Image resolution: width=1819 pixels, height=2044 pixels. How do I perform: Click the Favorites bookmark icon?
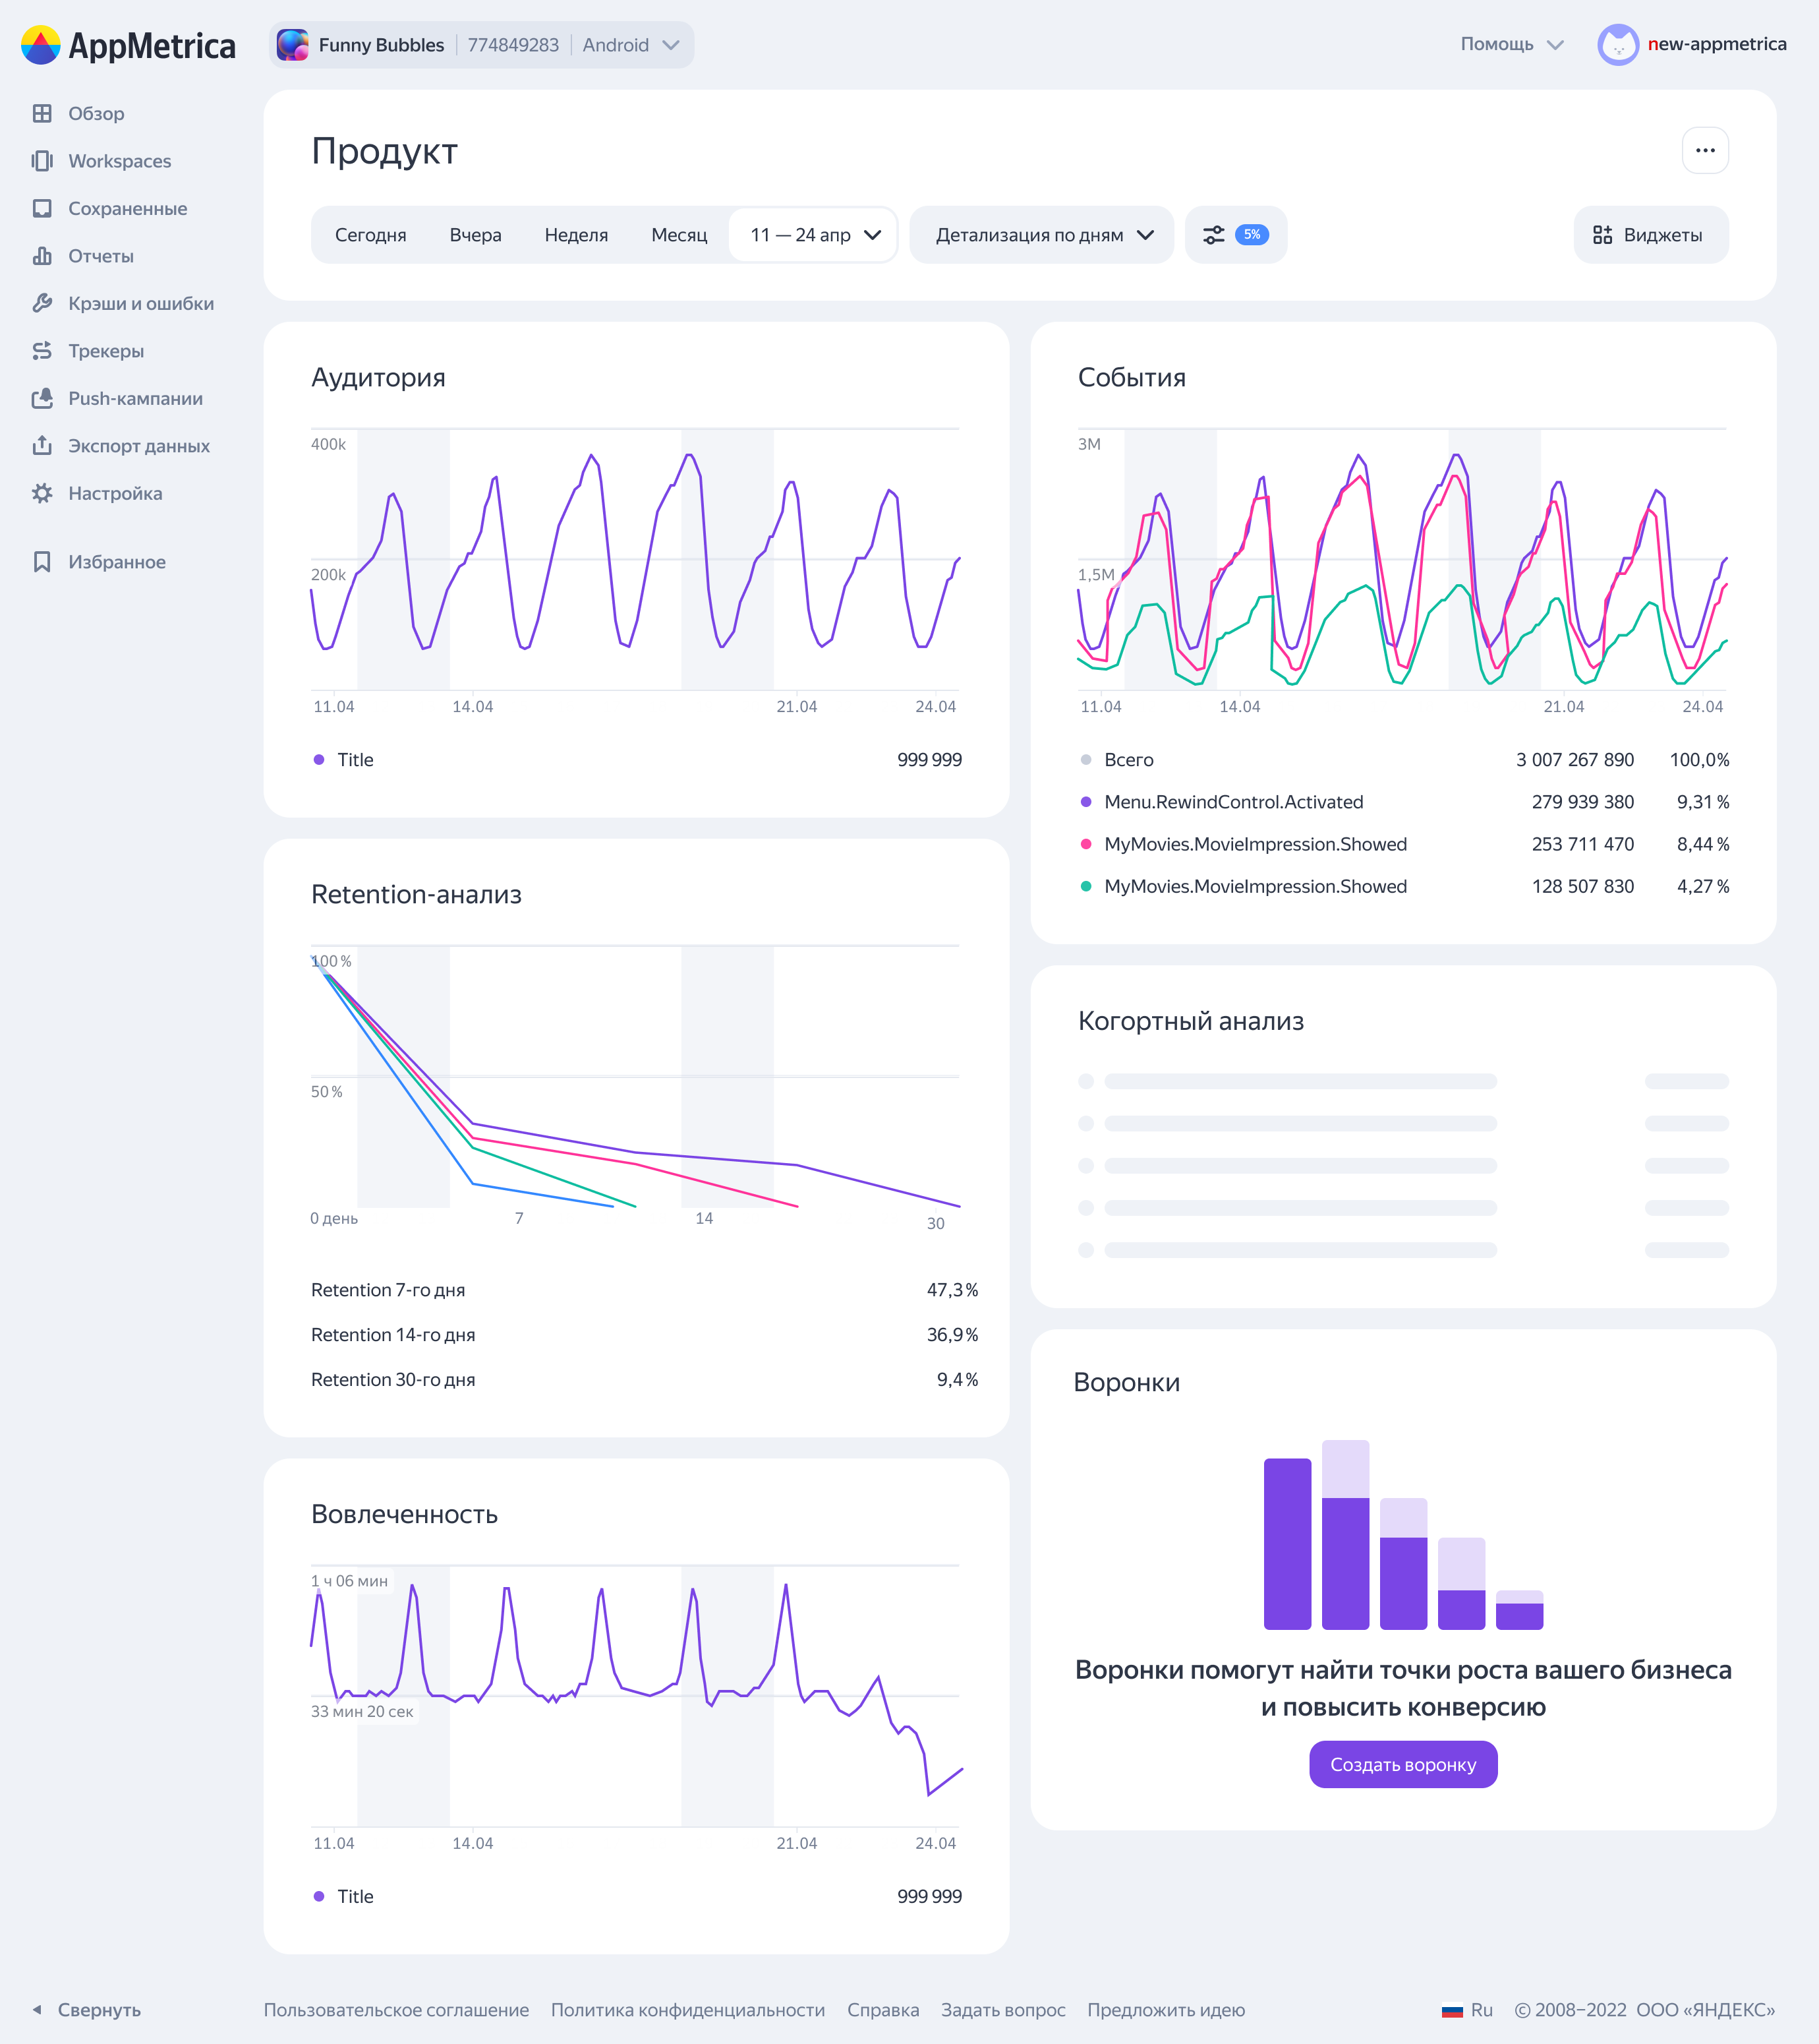(42, 562)
